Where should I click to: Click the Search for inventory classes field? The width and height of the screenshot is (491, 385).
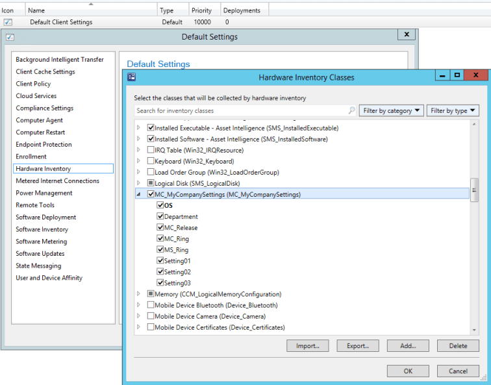(240, 110)
